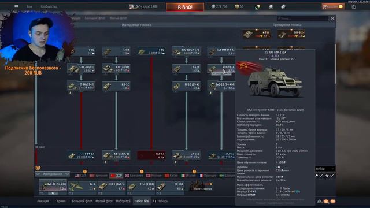Select the 29-К vehicle card in СУ-122 column

[x=186, y=86]
